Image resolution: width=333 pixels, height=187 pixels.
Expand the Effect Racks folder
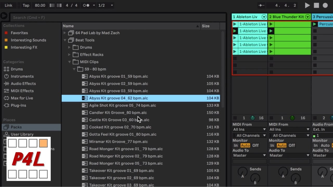[x=69, y=55]
